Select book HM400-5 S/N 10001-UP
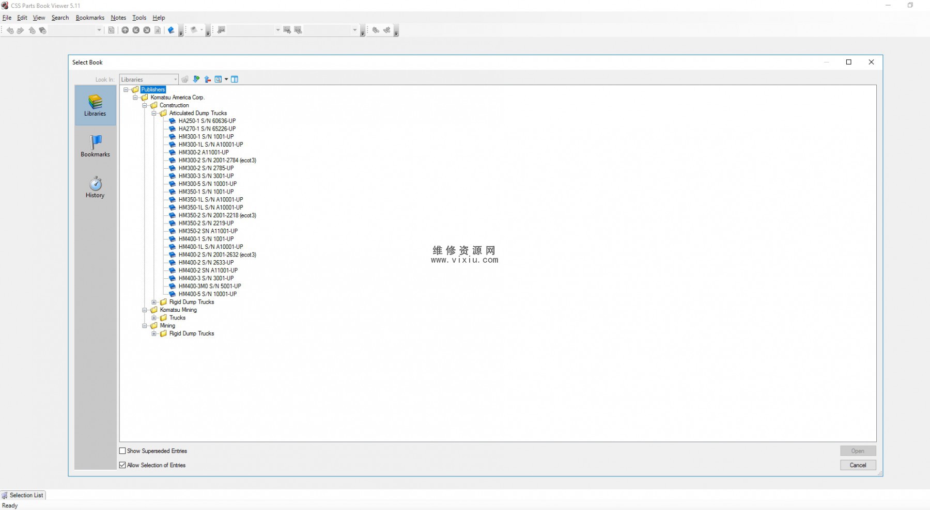The image size is (930, 510). [x=208, y=294]
